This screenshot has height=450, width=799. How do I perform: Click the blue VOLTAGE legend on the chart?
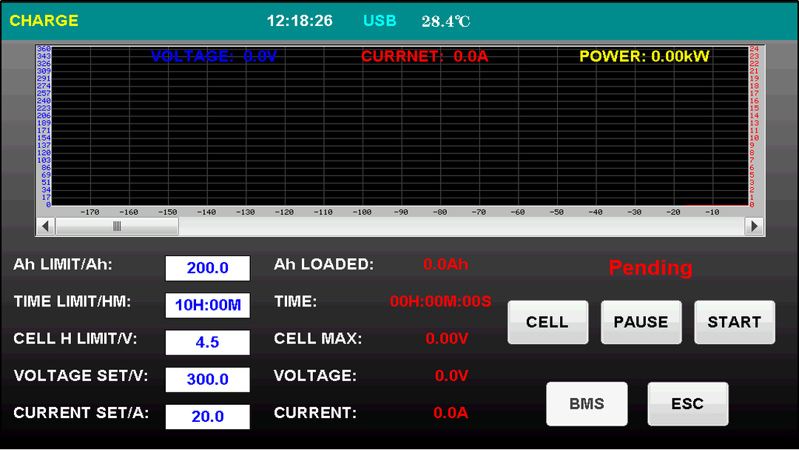[214, 56]
